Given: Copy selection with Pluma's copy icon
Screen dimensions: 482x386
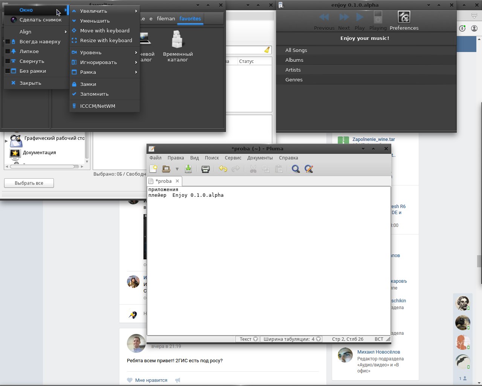Looking at the screenshot, I should pos(266,169).
